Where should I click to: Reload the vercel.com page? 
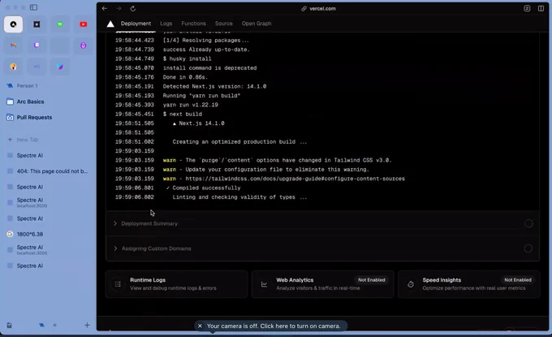pos(132,8)
